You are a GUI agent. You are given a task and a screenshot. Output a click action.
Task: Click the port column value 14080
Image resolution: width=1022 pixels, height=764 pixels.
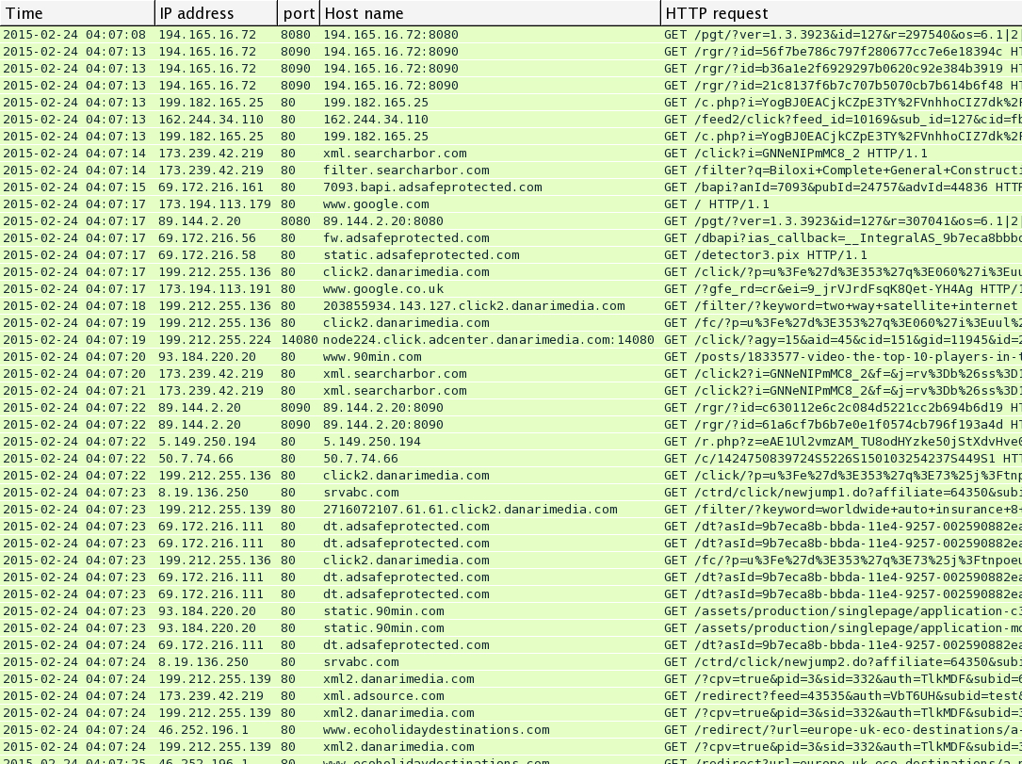point(300,340)
